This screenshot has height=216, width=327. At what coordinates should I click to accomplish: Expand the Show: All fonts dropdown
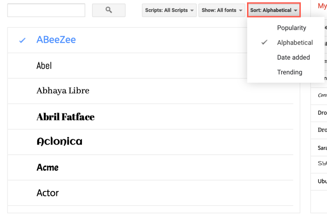pyautogui.click(x=222, y=10)
